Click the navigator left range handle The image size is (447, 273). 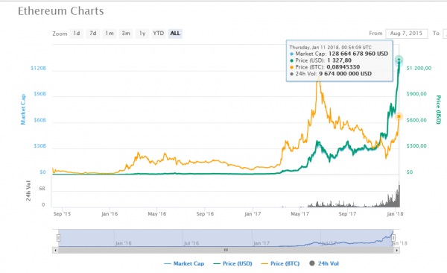(58, 238)
